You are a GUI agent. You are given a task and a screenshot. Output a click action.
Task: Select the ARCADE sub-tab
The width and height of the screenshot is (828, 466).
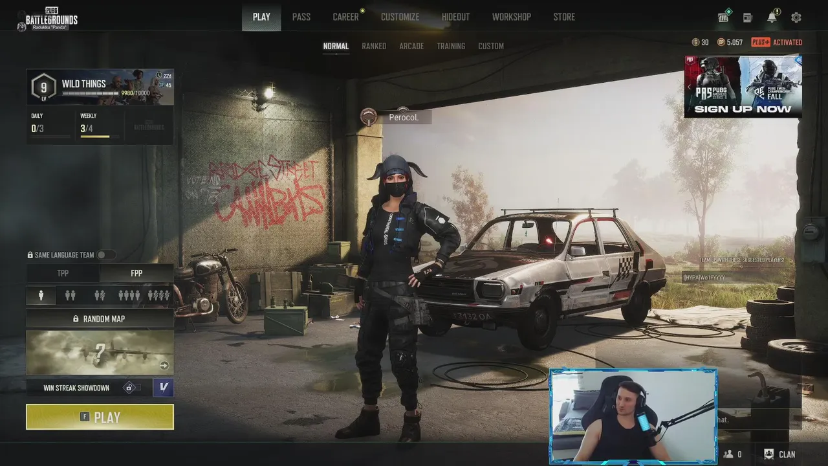click(411, 46)
